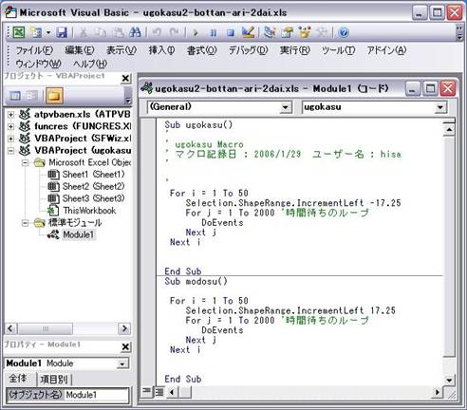This screenshot has height=410, width=467.
Task: Click project tree scroll right arrow
Action: 124,328
